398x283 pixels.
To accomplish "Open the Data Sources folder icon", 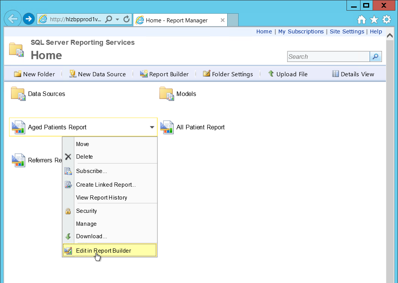I will pos(18,94).
